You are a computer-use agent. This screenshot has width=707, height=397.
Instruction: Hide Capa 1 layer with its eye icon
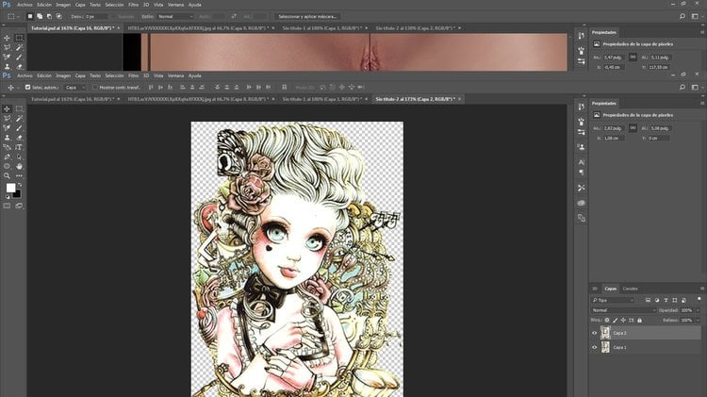point(594,347)
